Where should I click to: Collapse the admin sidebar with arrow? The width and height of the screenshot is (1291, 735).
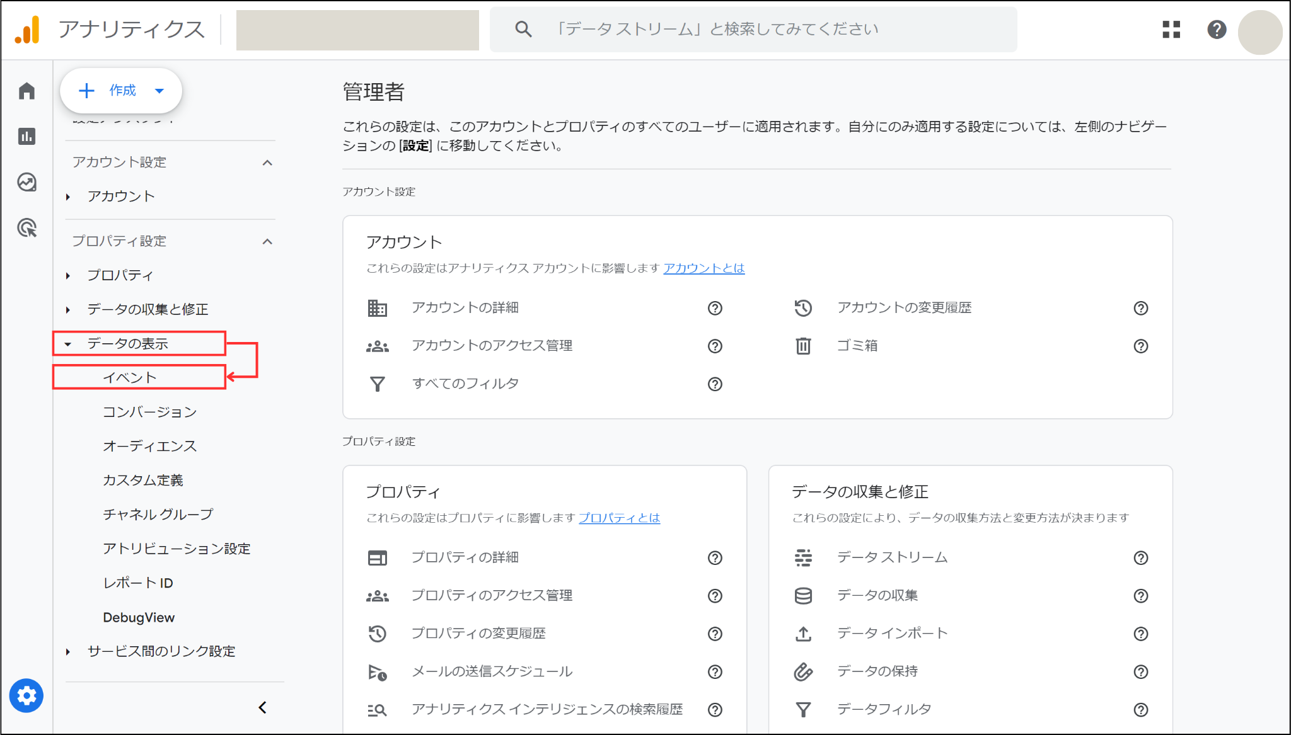point(263,707)
